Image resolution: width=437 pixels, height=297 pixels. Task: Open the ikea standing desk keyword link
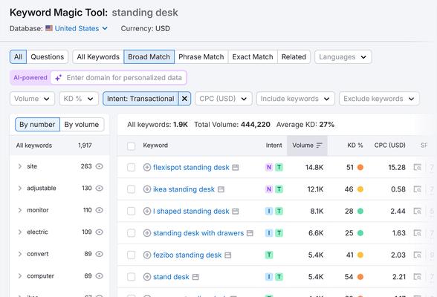[184, 189]
